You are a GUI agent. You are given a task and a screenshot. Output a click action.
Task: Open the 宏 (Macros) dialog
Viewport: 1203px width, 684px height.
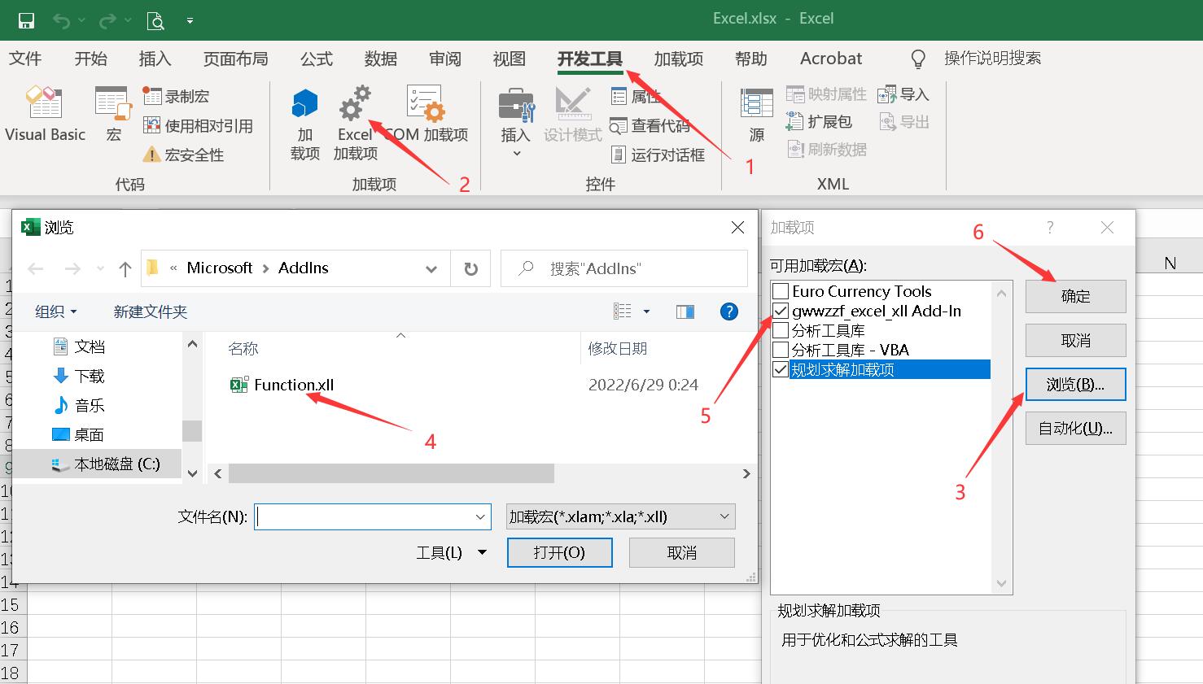[x=113, y=115]
